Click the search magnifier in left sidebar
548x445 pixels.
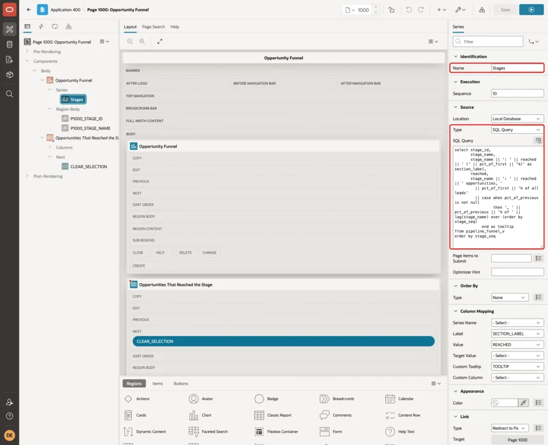[10, 94]
